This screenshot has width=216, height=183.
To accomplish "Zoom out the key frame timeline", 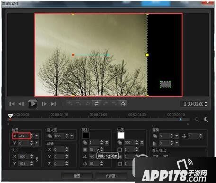I will tap(197, 119).
